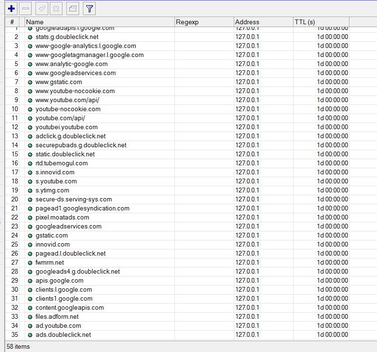Select entry adclick.g.doubleclick.net
Screen dimensions: 377x352
coord(71,136)
